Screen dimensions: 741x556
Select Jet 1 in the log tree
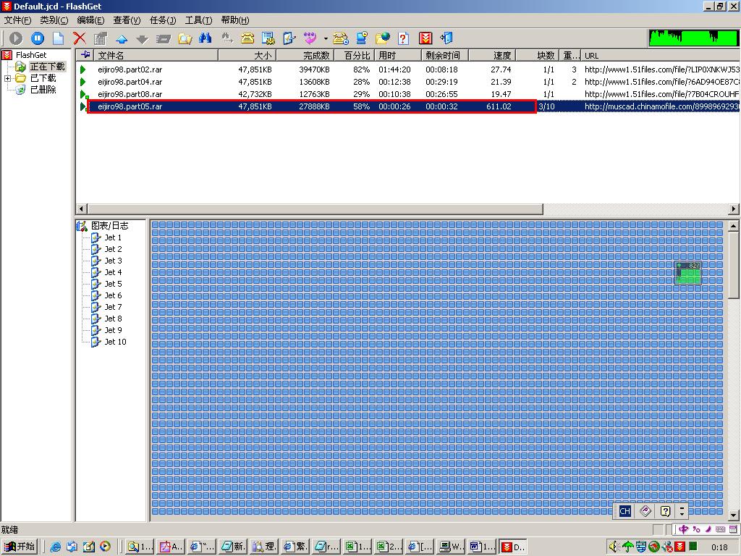113,237
